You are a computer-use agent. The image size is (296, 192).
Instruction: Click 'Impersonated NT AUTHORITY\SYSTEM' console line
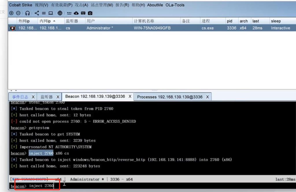click(x=51, y=147)
